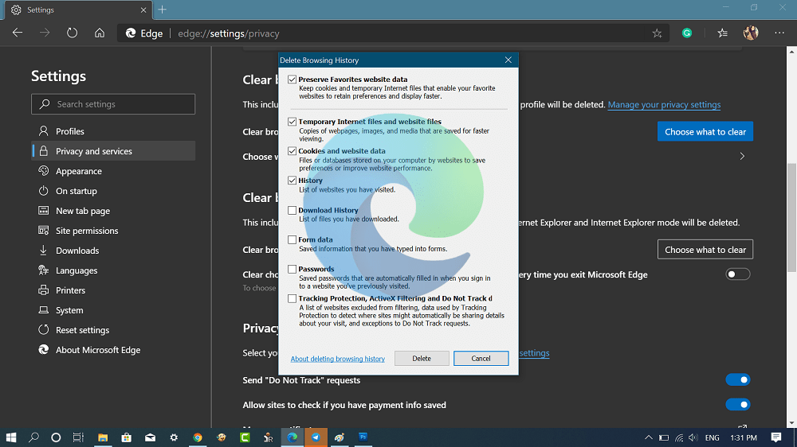Turn off payment info check switch
This screenshot has height=447, width=797.
737,404
